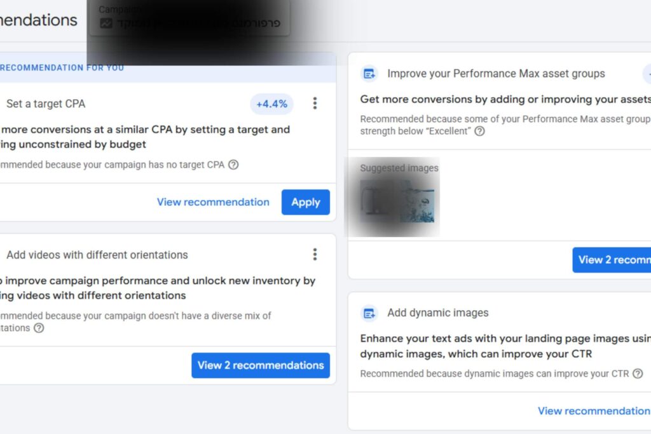Screen dimensions: 651x434
Task: Click the Performance Max asset groups card icon
Action: pos(369,74)
